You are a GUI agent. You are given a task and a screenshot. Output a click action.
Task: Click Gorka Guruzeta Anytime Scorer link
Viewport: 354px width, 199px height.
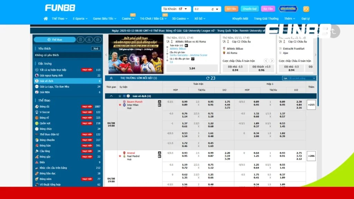pos(188,55)
